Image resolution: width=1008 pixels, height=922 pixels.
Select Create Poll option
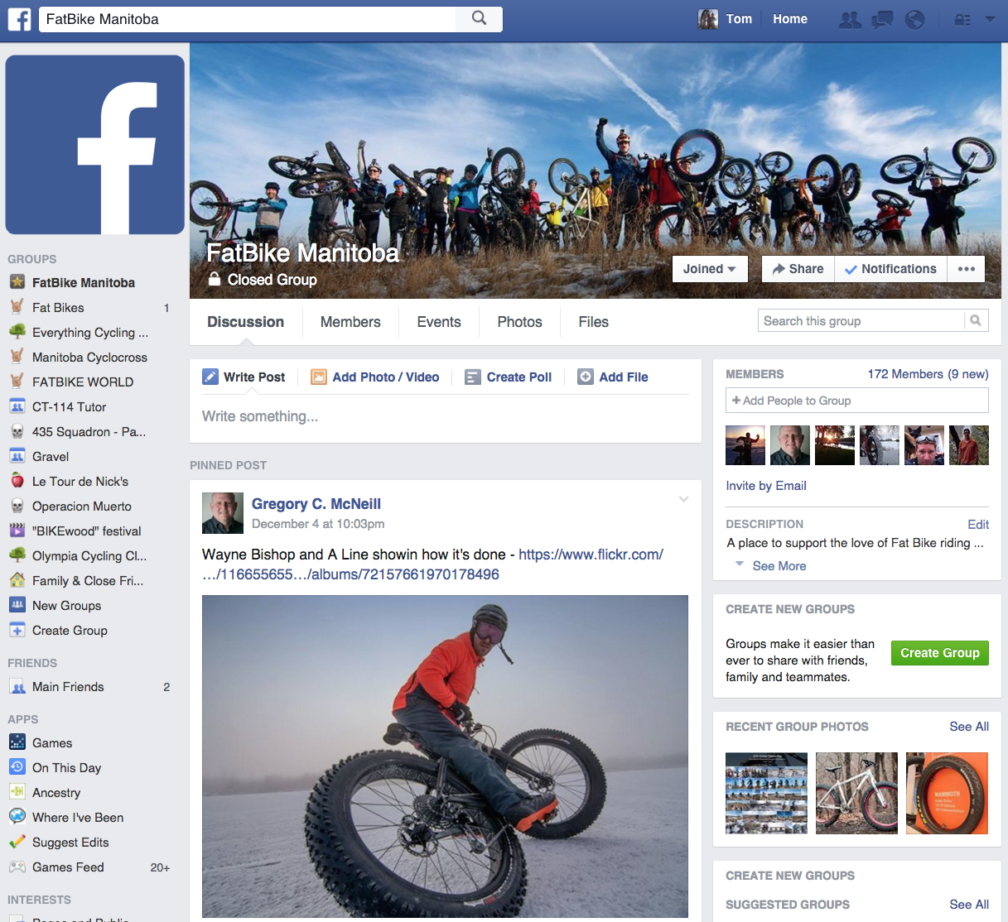click(x=509, y=377)
